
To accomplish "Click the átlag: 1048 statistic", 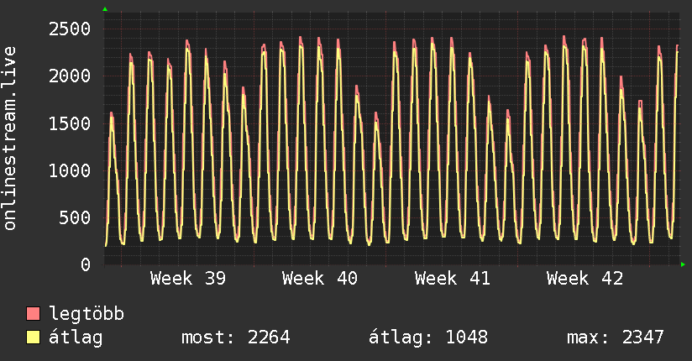I will [x=428, y=337].
